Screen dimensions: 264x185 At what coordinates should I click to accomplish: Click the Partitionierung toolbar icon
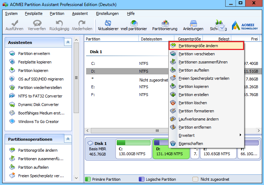165,23
